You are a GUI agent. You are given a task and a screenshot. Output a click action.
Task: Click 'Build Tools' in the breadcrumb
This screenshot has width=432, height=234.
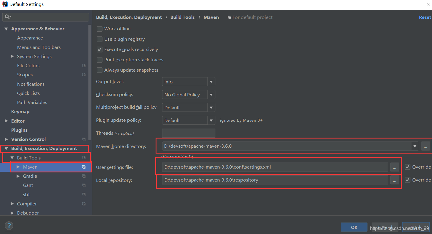(182, 17)
